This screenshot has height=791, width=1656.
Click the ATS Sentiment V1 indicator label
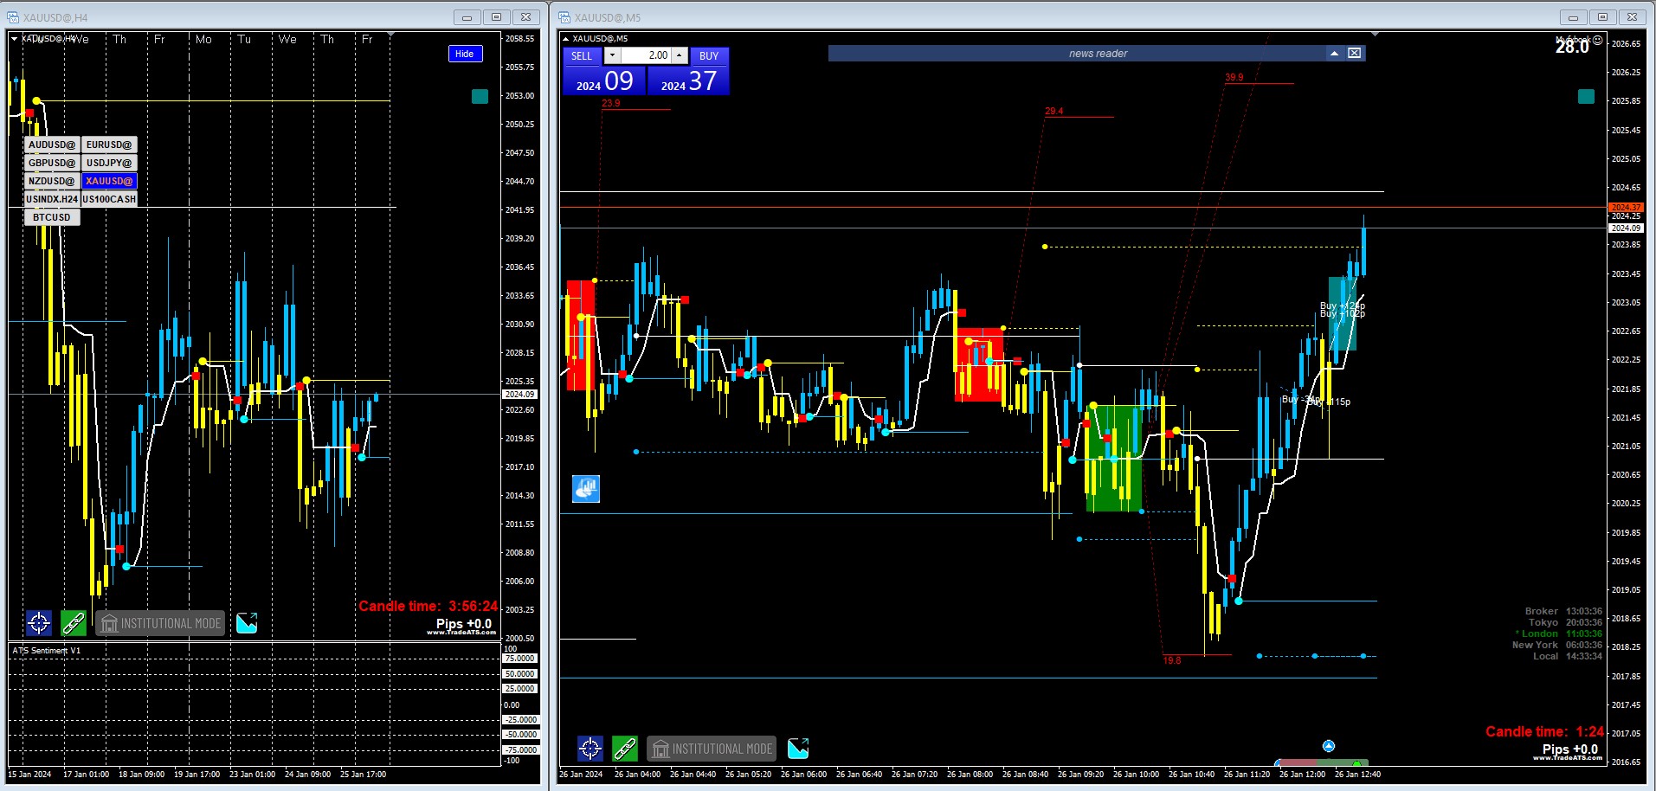[x=46, y=650]
